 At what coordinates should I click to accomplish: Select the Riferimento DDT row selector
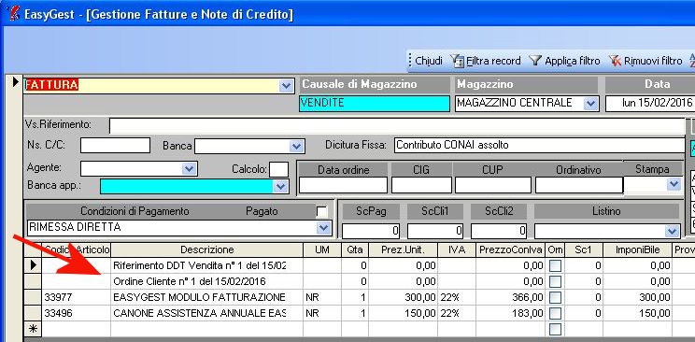33,265
